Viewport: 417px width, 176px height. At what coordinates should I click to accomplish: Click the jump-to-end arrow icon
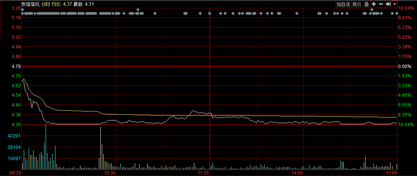coord(388,4)
